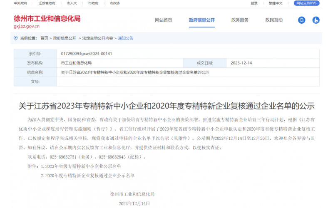Click the 网站支持IPV6 badge
This screenshot has height=208, width=333.
[306, 3]
